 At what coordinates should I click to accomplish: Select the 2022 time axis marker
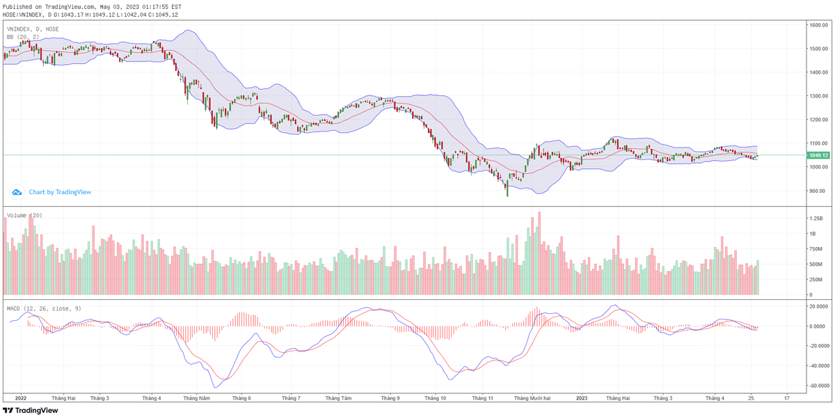20,398
